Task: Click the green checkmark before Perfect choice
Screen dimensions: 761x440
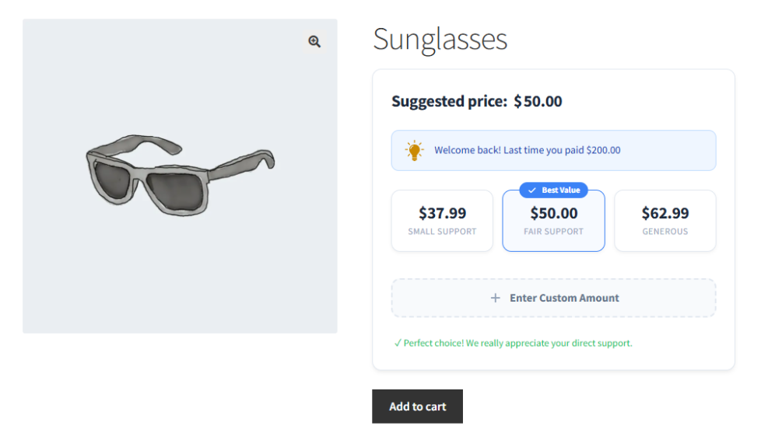Action: (x=398, y=343)
